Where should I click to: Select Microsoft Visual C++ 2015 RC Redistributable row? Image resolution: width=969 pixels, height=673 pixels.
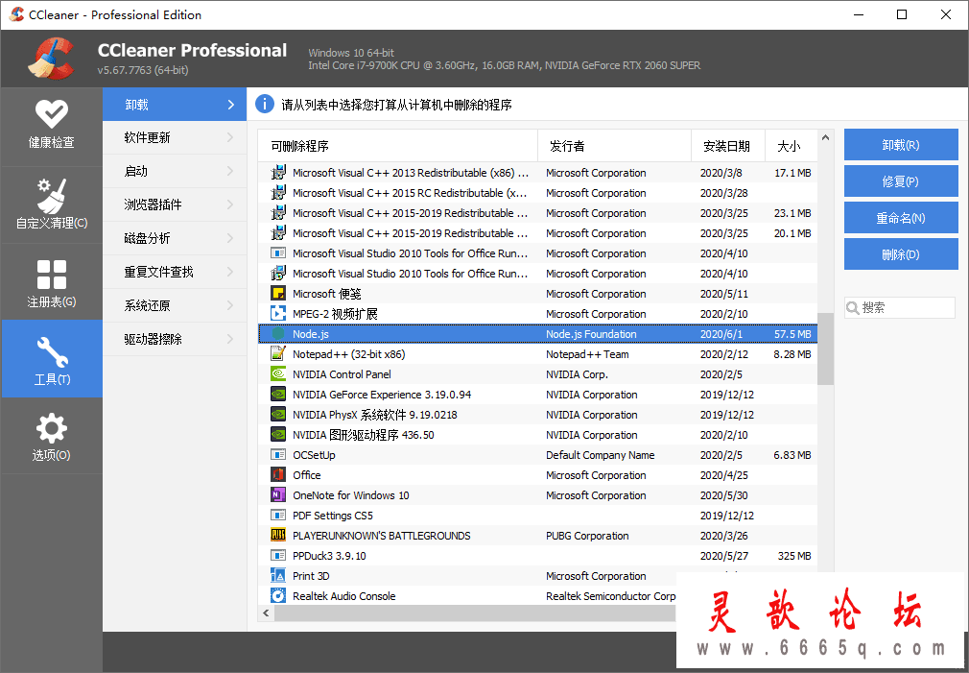(537, 193)
